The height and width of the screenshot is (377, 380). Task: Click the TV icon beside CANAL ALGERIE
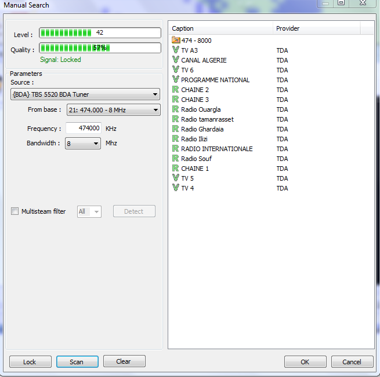tap(176, 60)
